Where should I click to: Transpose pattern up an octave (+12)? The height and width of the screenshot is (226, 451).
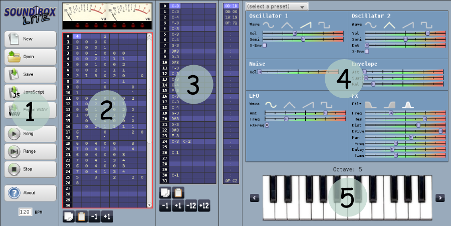click(204, 206)
